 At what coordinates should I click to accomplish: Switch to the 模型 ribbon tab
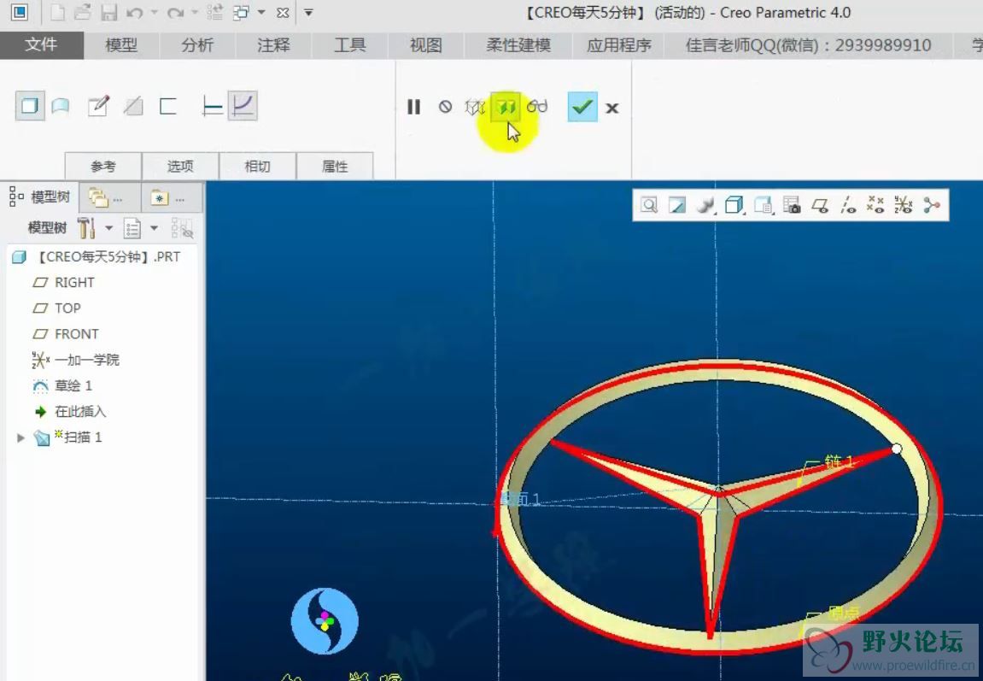point(121,45)
